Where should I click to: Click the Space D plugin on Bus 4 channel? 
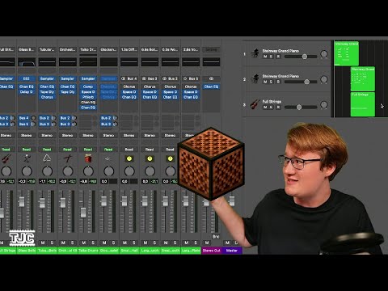click(x=129, y=92)
